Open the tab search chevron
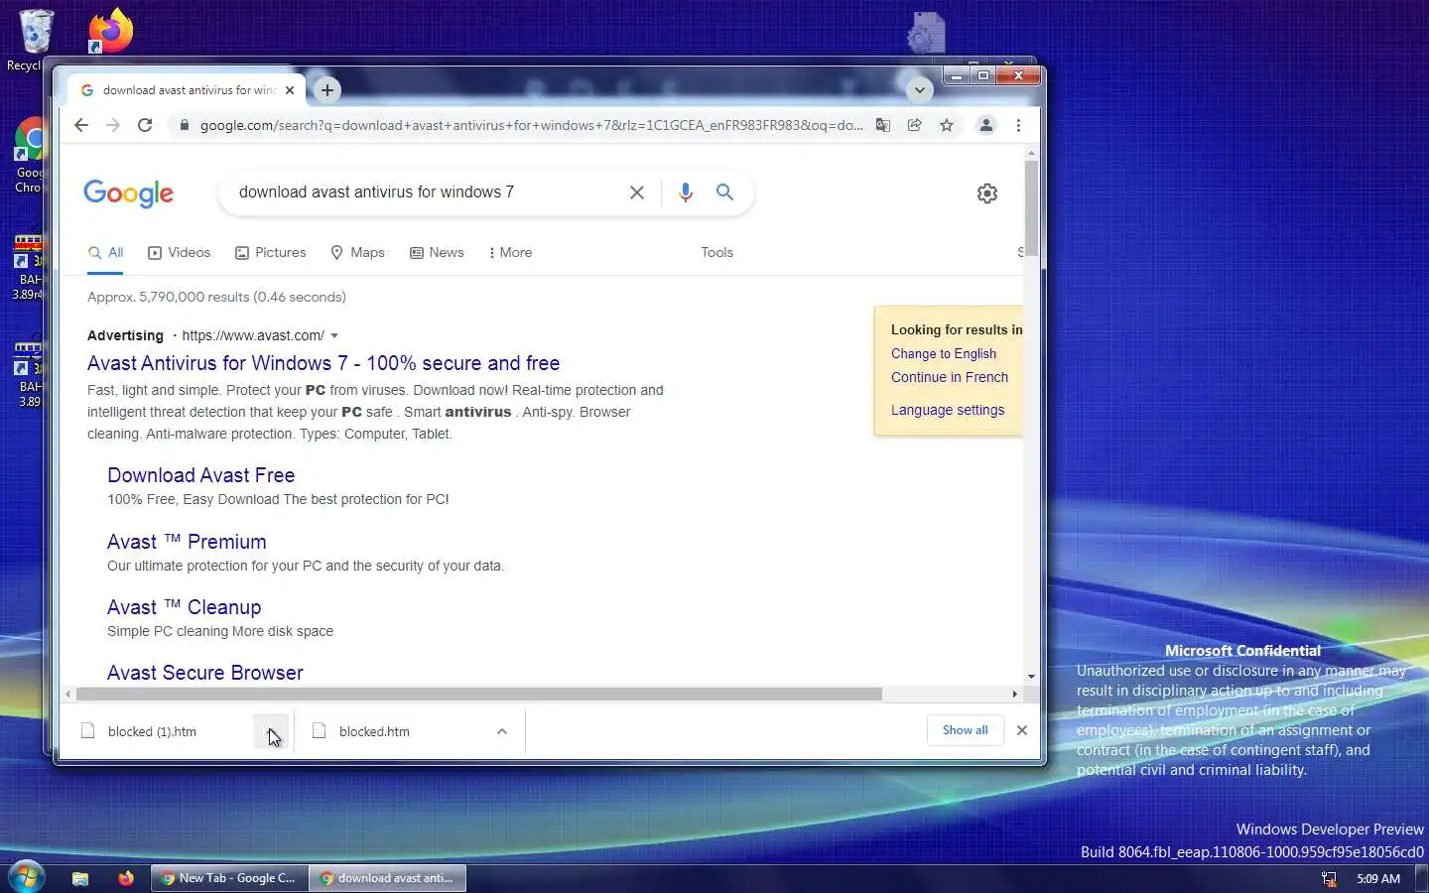This screenshot has height=893, width=1429. click(920, 90)
